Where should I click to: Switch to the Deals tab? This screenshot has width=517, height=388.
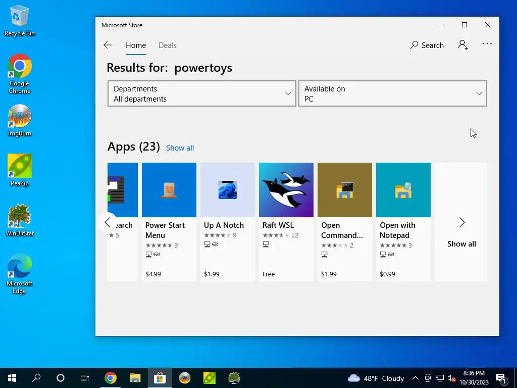[168, 45]
